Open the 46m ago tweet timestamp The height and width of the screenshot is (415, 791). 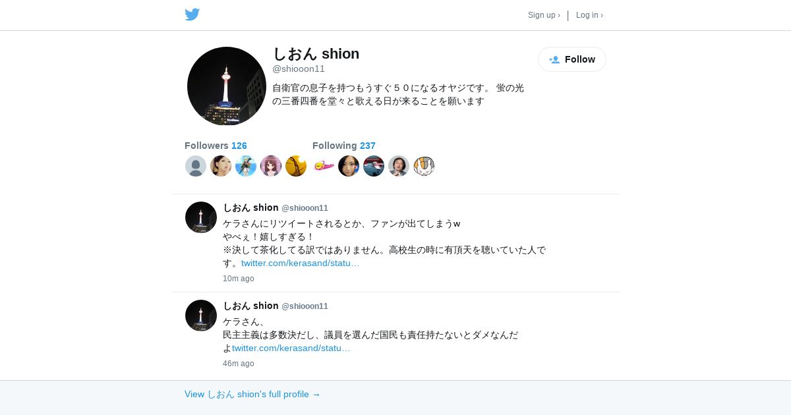click(x=238, y=364)
